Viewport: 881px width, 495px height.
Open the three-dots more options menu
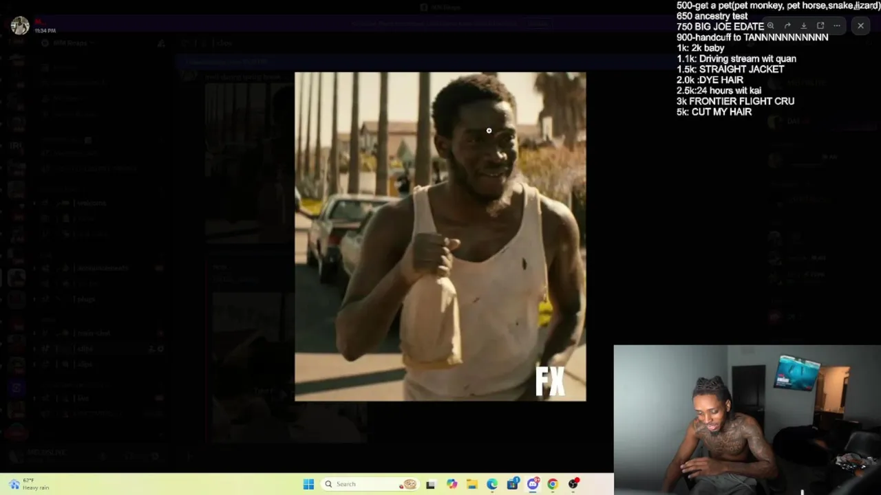pyautogui.click(x=837, y=26)
